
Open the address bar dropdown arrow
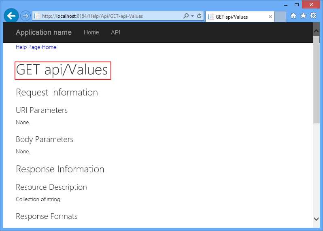pos(192,16)
